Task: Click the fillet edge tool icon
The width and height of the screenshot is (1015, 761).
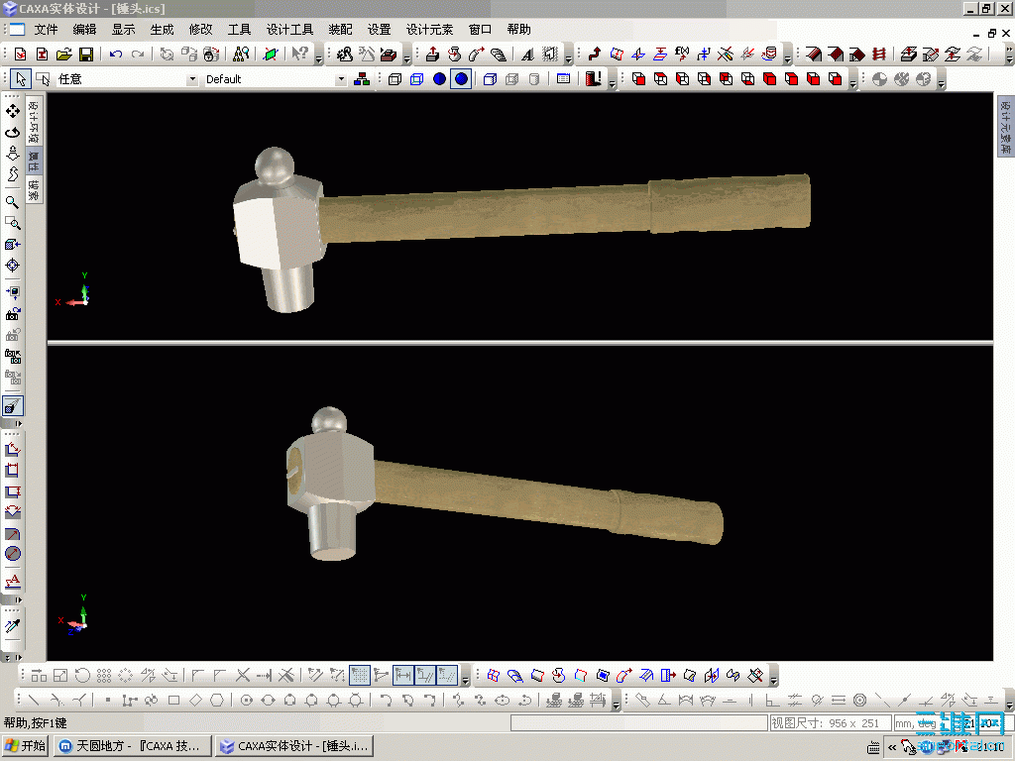Action: click(813, 54)
